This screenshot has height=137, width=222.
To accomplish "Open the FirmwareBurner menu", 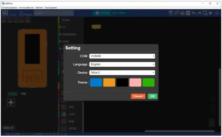I will (27, 8).
